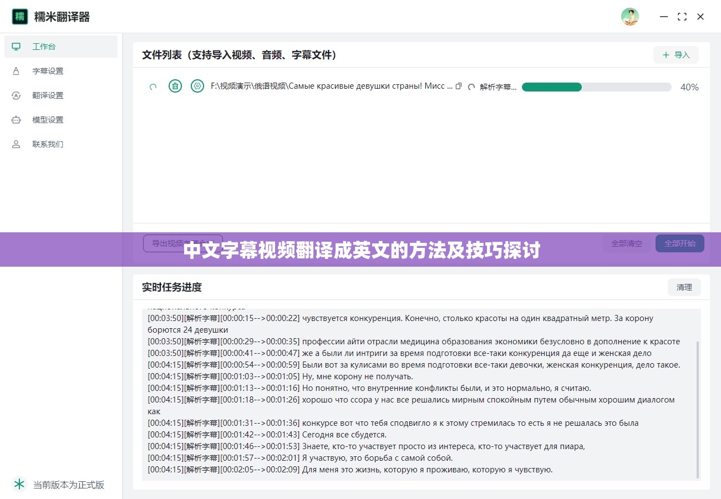Click the 实时任务进度 panel heading
This screenshot has width=721, height=499.
click(x=172, y=287)
